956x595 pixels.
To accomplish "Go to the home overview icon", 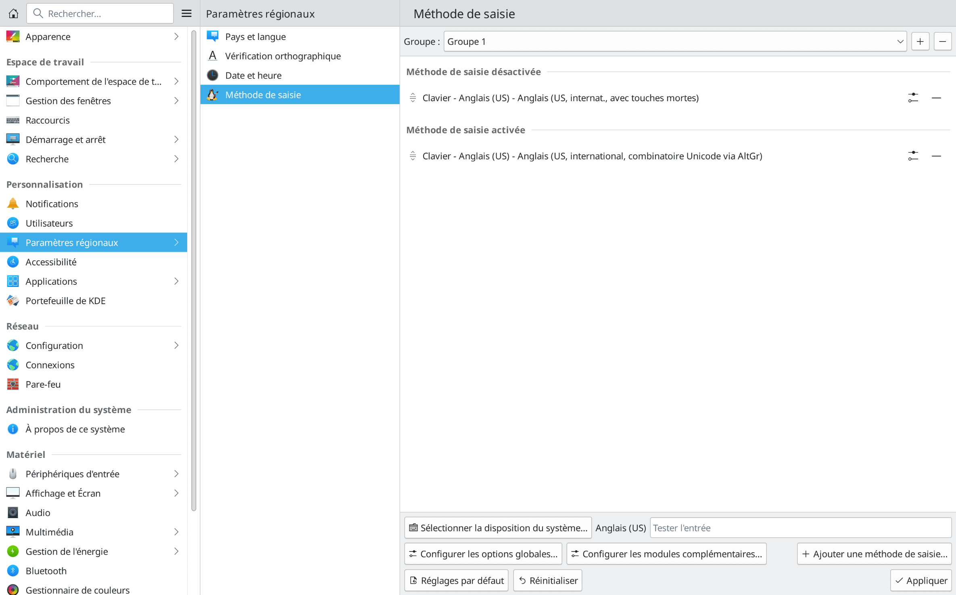I will point(13,13).
